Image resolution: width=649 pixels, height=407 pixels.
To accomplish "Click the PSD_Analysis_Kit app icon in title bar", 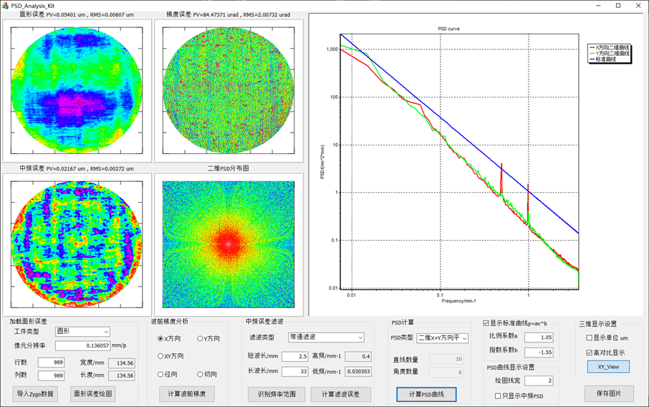I will pyautogui.click(x=6, y=6).
